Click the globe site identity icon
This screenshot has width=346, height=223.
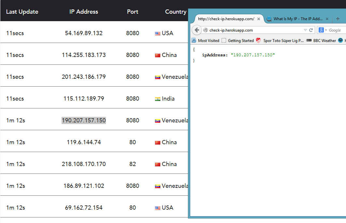[x=206, y=30]
